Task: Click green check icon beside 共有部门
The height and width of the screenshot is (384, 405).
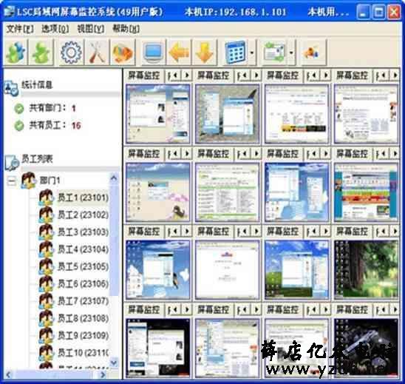Action: [x=19, y=108]
